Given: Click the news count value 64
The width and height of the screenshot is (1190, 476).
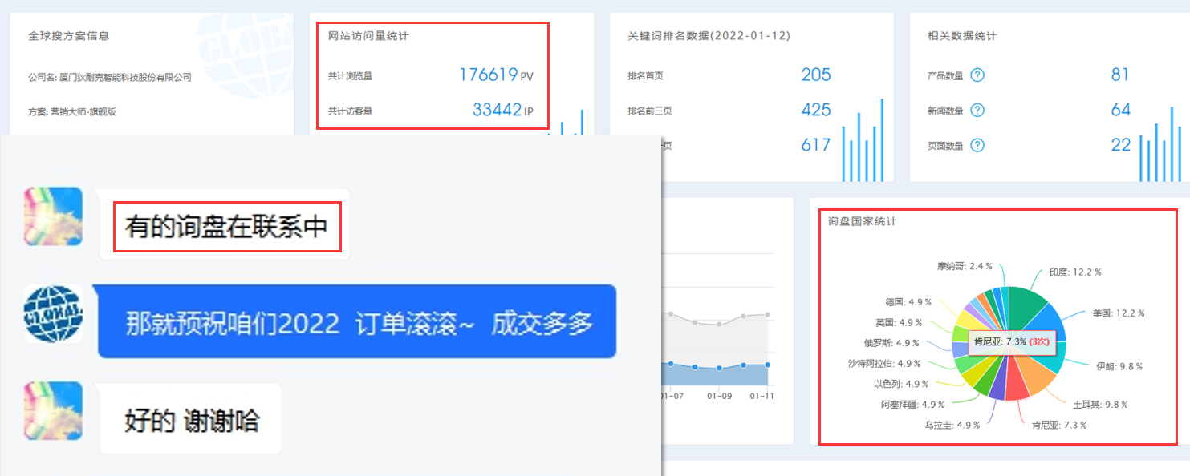Looking at the screenshot, I should point(1120,111).
